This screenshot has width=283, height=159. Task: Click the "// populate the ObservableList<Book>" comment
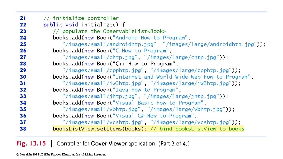(x=109, y=31)
